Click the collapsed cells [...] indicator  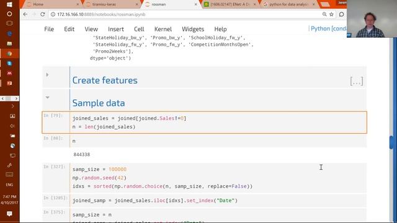357,81
